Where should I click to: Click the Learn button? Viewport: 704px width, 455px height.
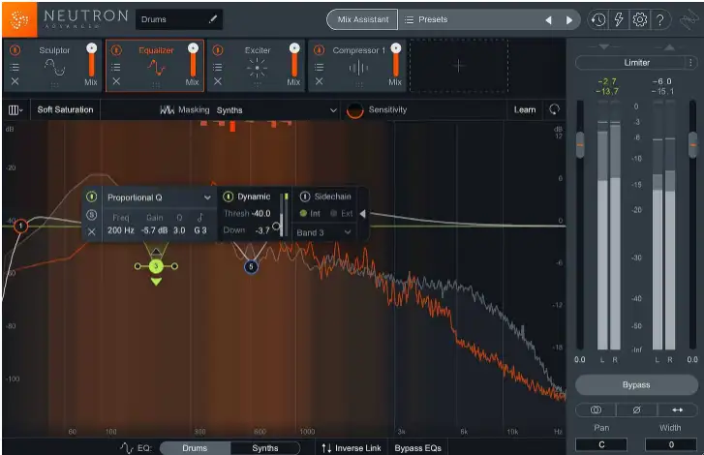(x=525, y=109)
